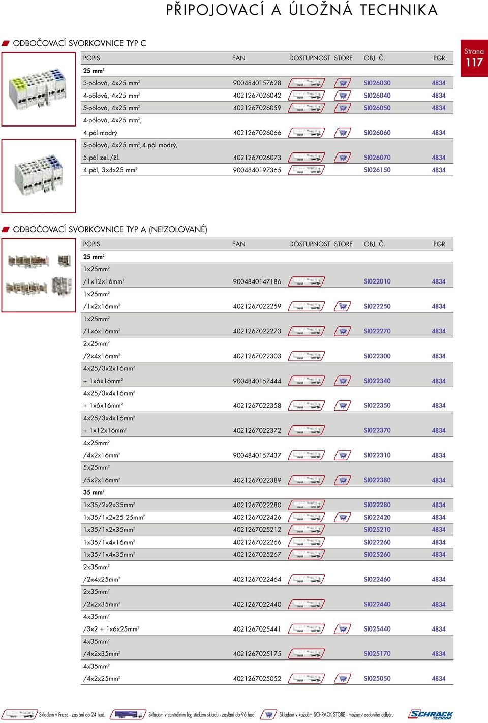Click the truck availability icon for SI022280
The width and height of the screenshot is (488, 723).
point(307,505)
